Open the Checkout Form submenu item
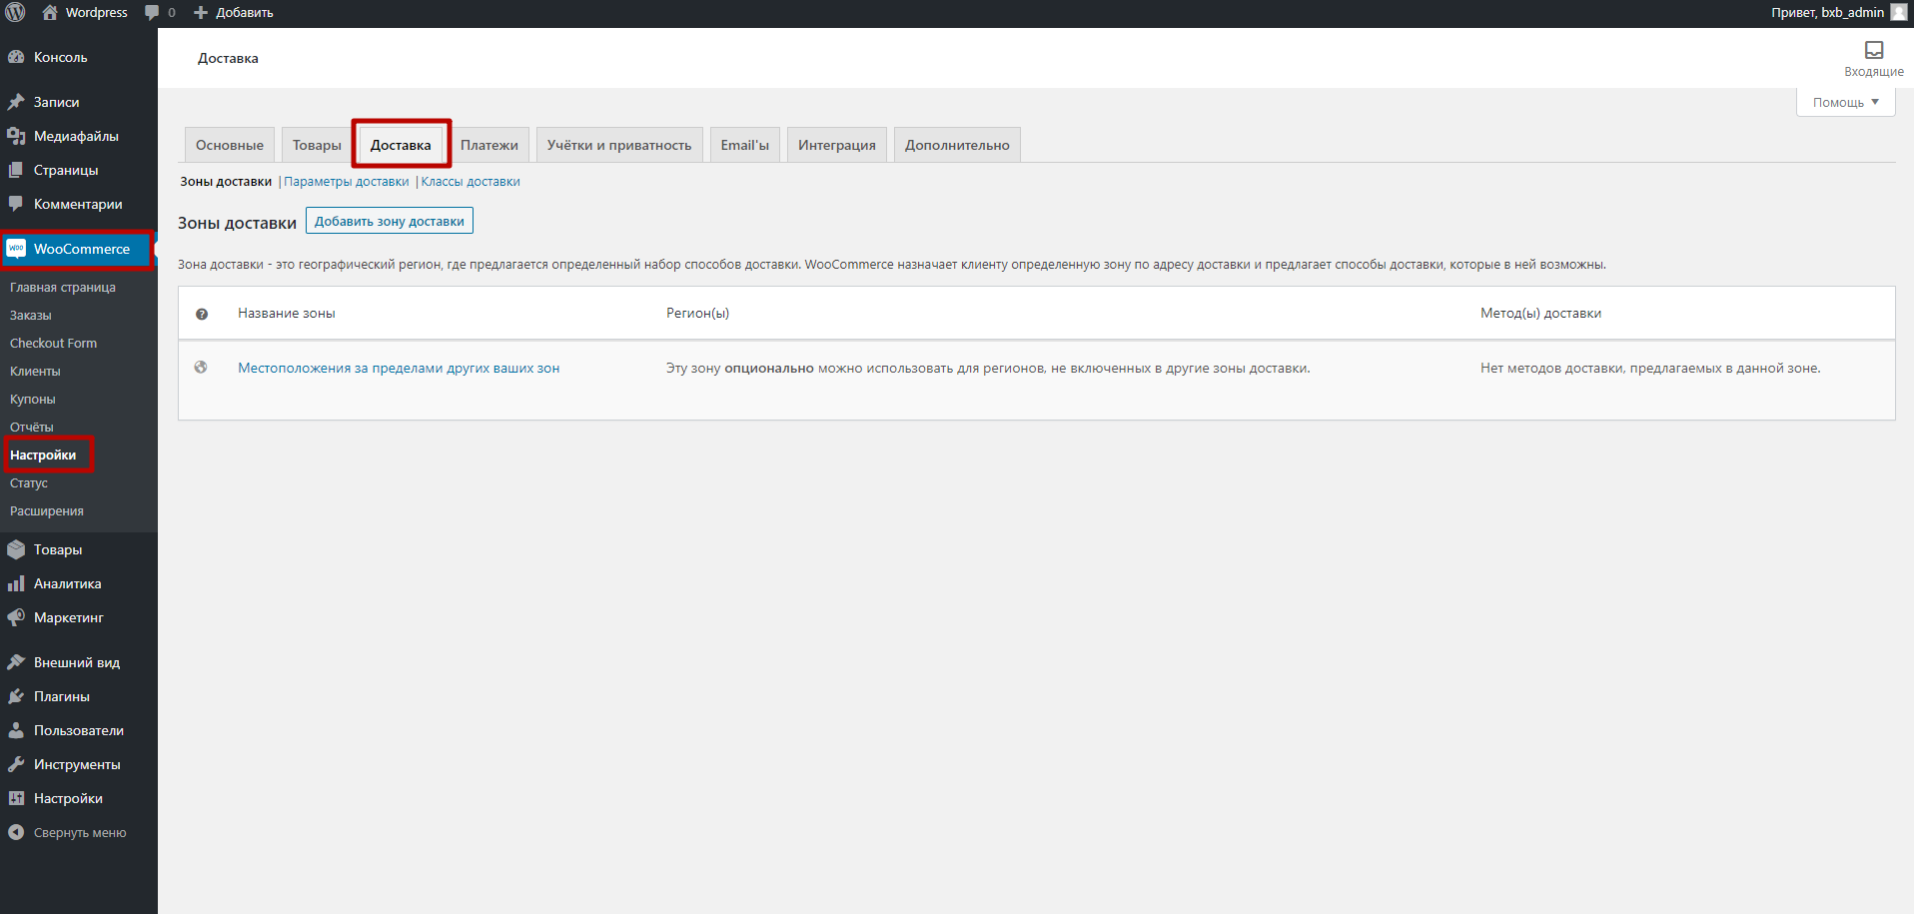The image size is (1914, 914). pyautogui.click(x=54, y=343)
